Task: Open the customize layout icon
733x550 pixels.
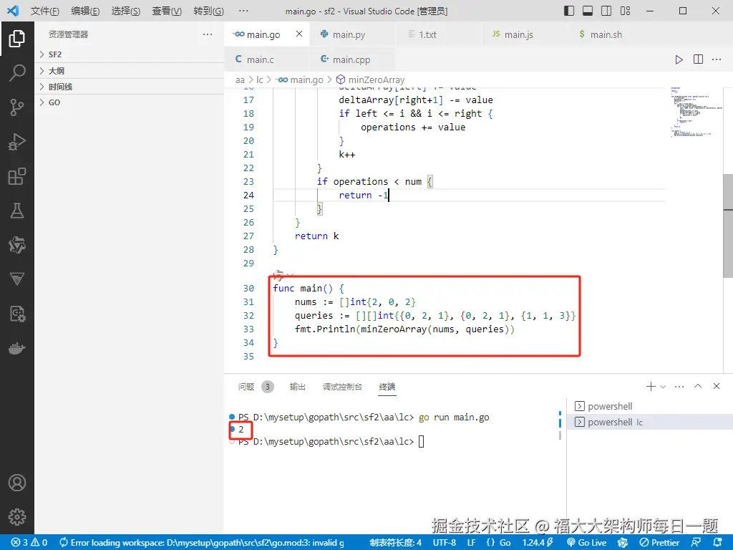Action: pos(625,11)
